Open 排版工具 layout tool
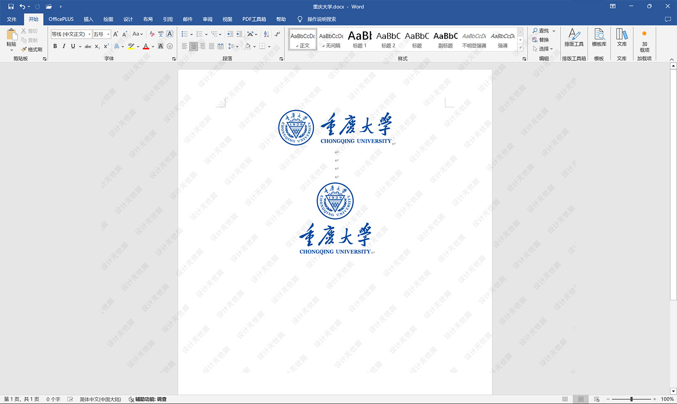The width and height of the screenshot is (677, 404). (574, 38)
